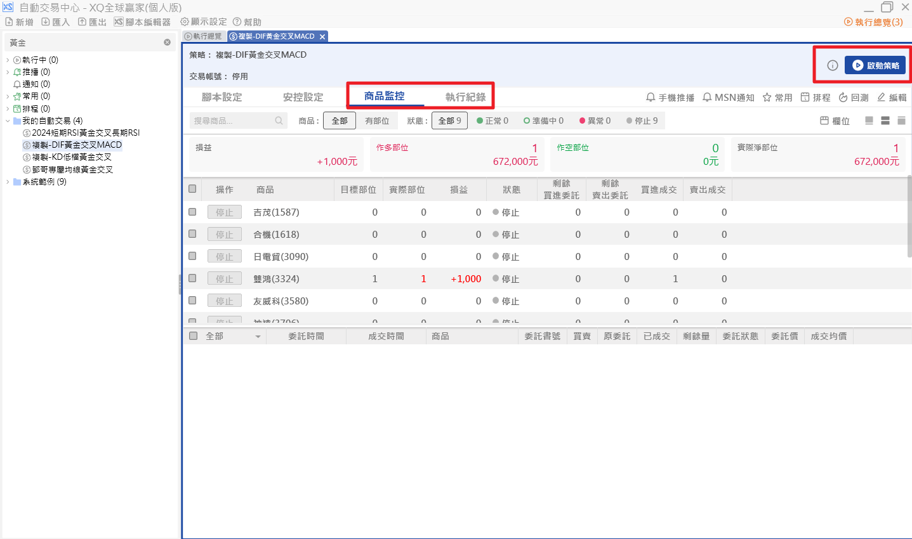Toggle select-all checkbox in 操作 header

click(192, 189)
